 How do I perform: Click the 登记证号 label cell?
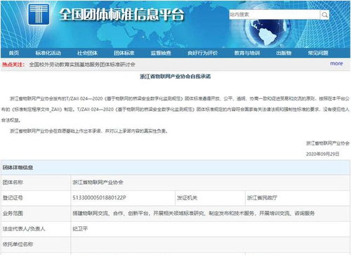[x=36, y=198]
